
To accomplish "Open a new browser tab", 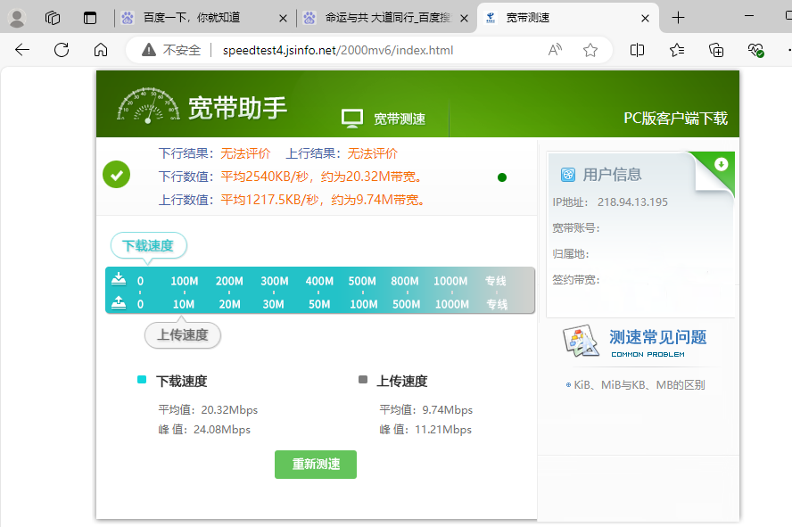I will (x=679, y=18).
